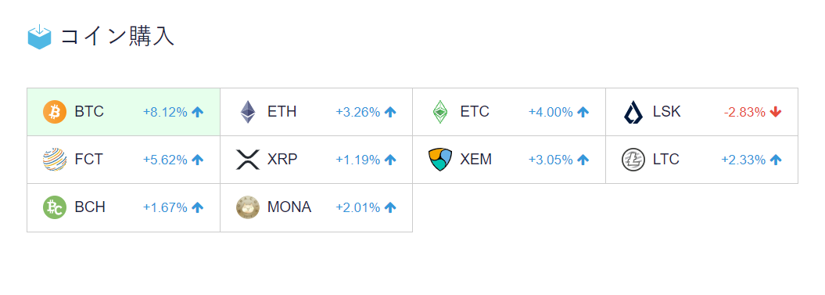Click the green Bitcoin Cash logo
This screenshot has width=825, height=295.
point(55,207)
